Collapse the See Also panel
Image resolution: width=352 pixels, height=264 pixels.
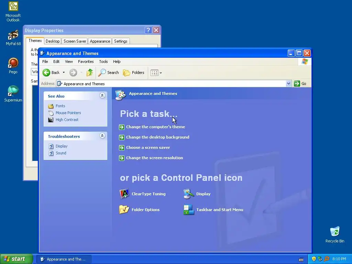[x=102, y=96]
